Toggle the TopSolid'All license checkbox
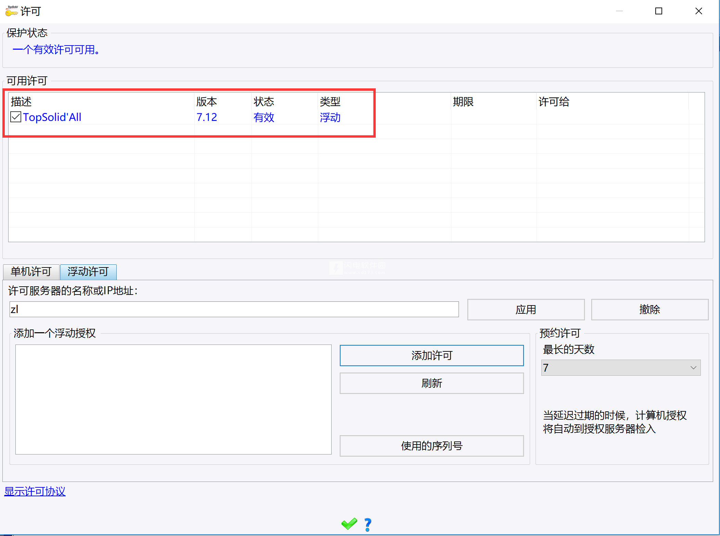Screen dimensions: 720x536 [16, 117]
